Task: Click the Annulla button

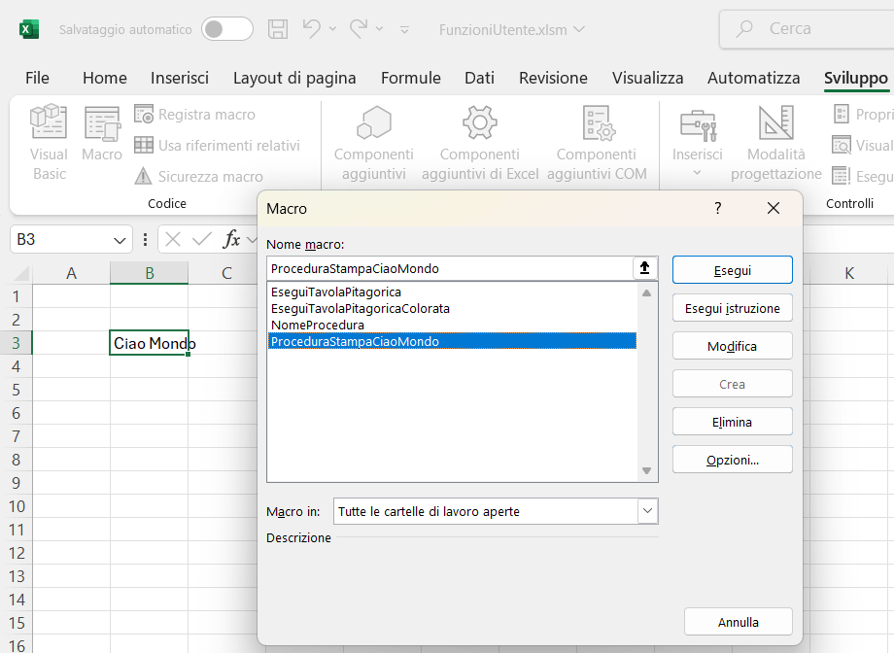Action: (738, 622)
